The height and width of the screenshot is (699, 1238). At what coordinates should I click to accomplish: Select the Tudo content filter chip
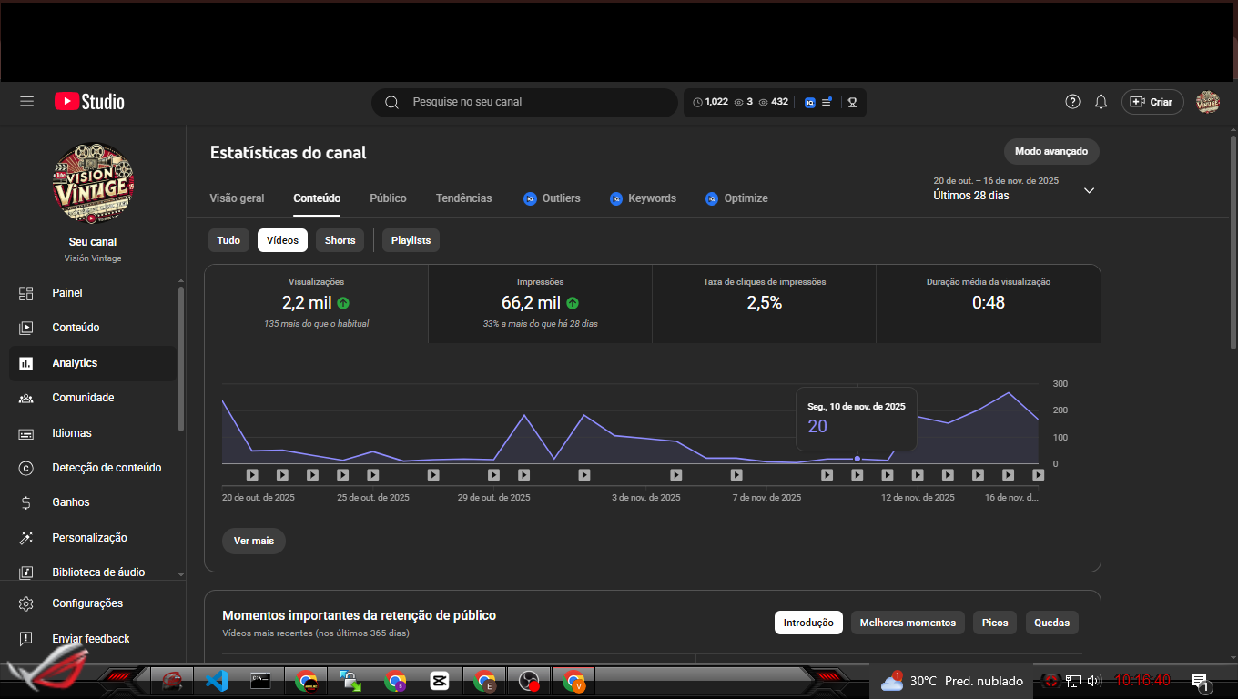tap(228, 240)
